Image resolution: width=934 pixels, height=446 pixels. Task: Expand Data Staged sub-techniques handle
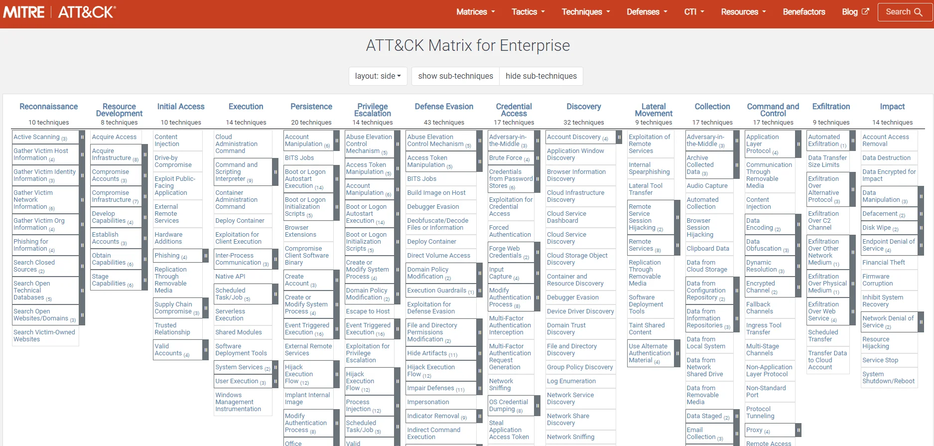click(x=736, y=416)
